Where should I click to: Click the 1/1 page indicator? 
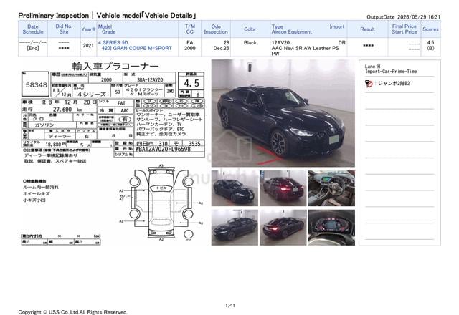230,306
